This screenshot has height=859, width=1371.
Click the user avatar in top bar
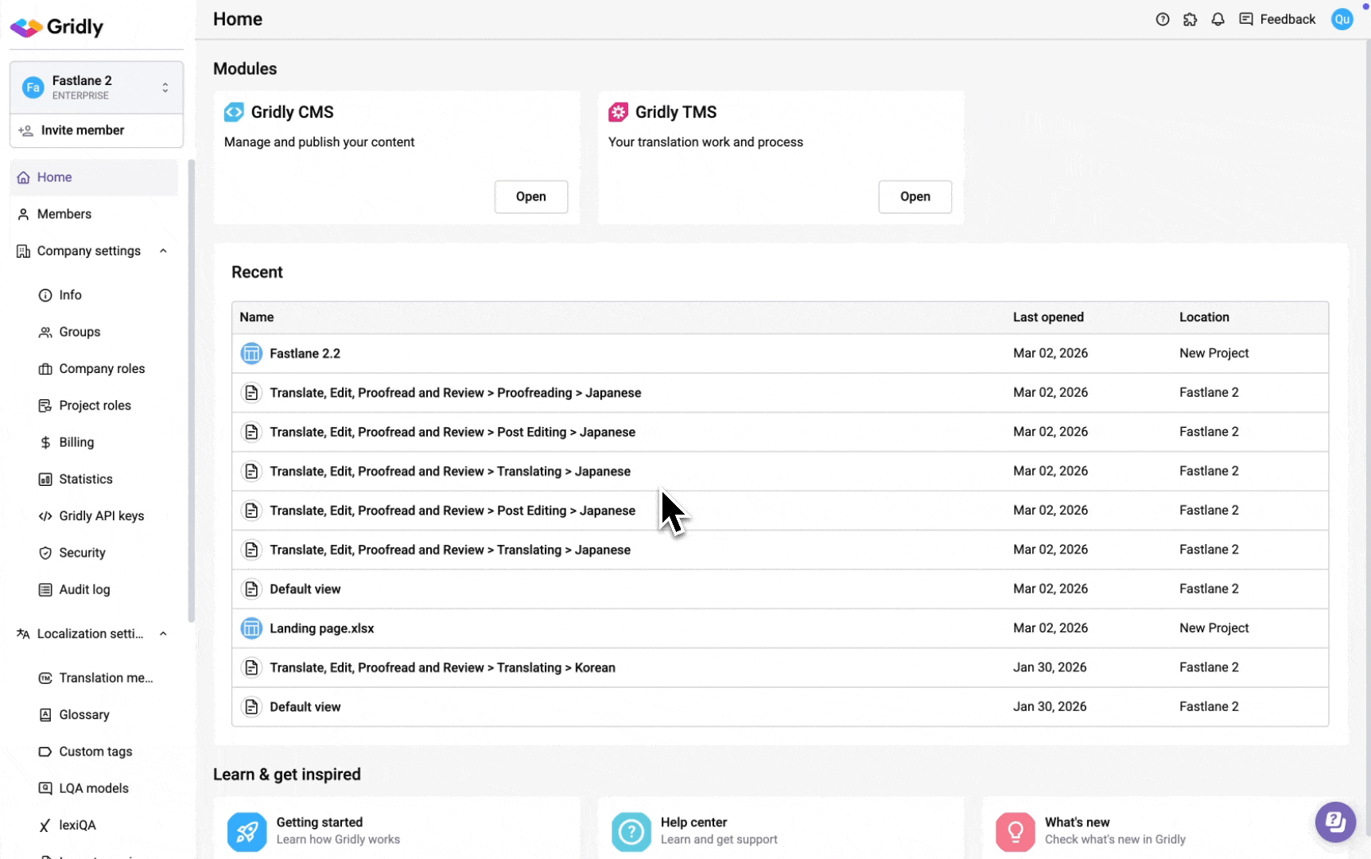pos(1342,19)
